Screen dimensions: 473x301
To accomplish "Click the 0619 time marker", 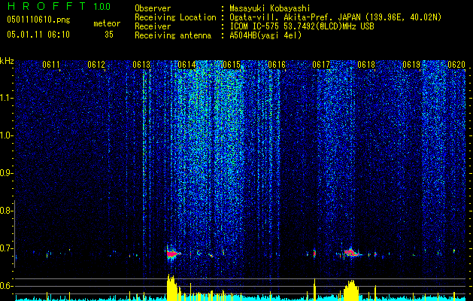I will 411,65.
